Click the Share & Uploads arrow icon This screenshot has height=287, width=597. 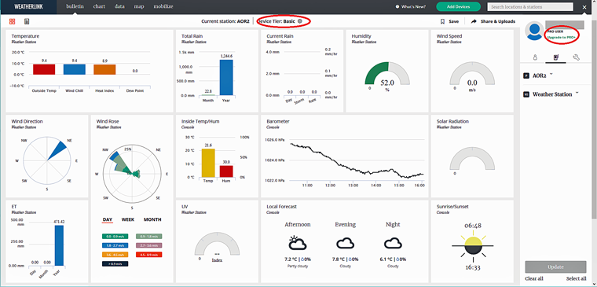[474, 22]
